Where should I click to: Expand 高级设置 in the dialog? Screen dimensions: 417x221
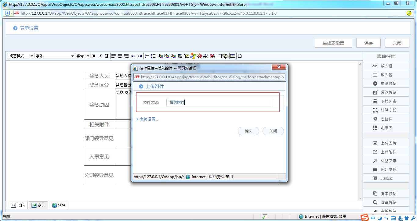point(148,119)
